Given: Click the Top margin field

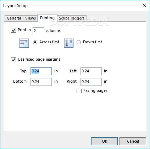Looking at the screenshot, I should 41,71.
